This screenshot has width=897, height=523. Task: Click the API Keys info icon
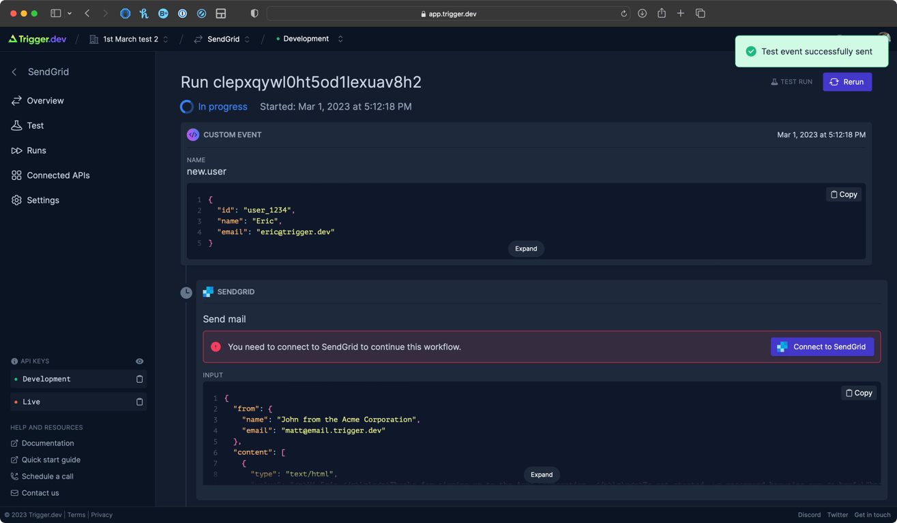(14, 362)
